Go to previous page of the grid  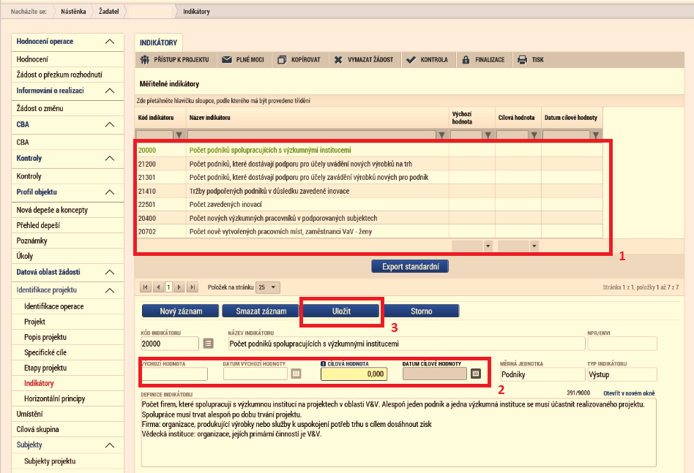158,287
